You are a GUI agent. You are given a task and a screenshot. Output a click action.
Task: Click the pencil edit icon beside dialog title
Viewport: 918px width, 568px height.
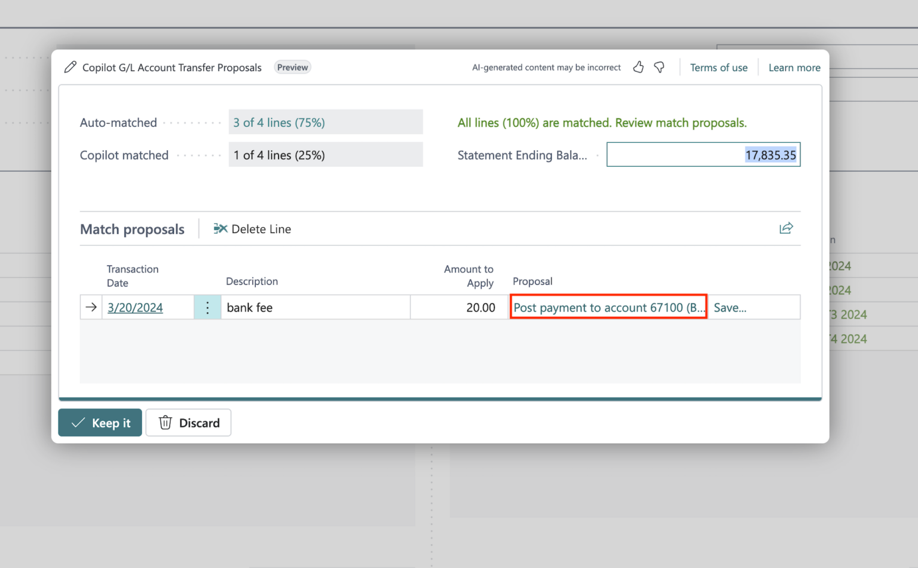(x=70, y=67)
